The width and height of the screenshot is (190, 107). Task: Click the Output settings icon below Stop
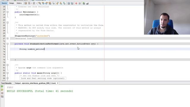(2, 96)
